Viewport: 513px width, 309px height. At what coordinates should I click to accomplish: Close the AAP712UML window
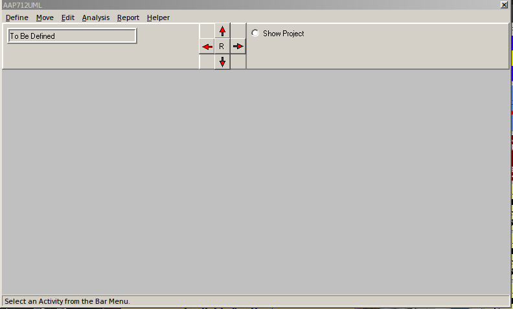[x=504, y=5]
